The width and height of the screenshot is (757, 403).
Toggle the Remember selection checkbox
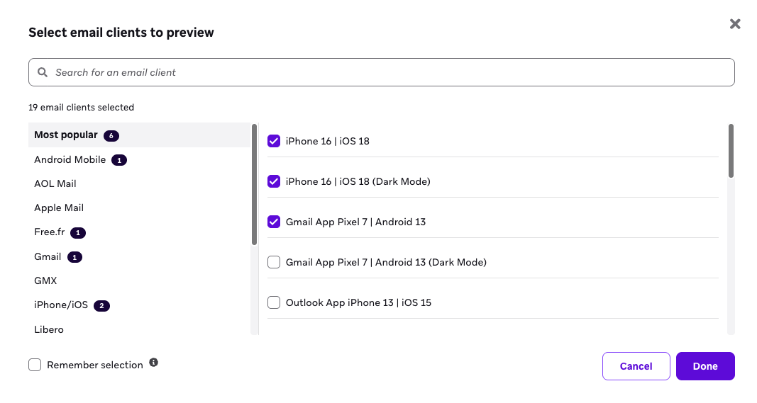(x=35, y=365)
